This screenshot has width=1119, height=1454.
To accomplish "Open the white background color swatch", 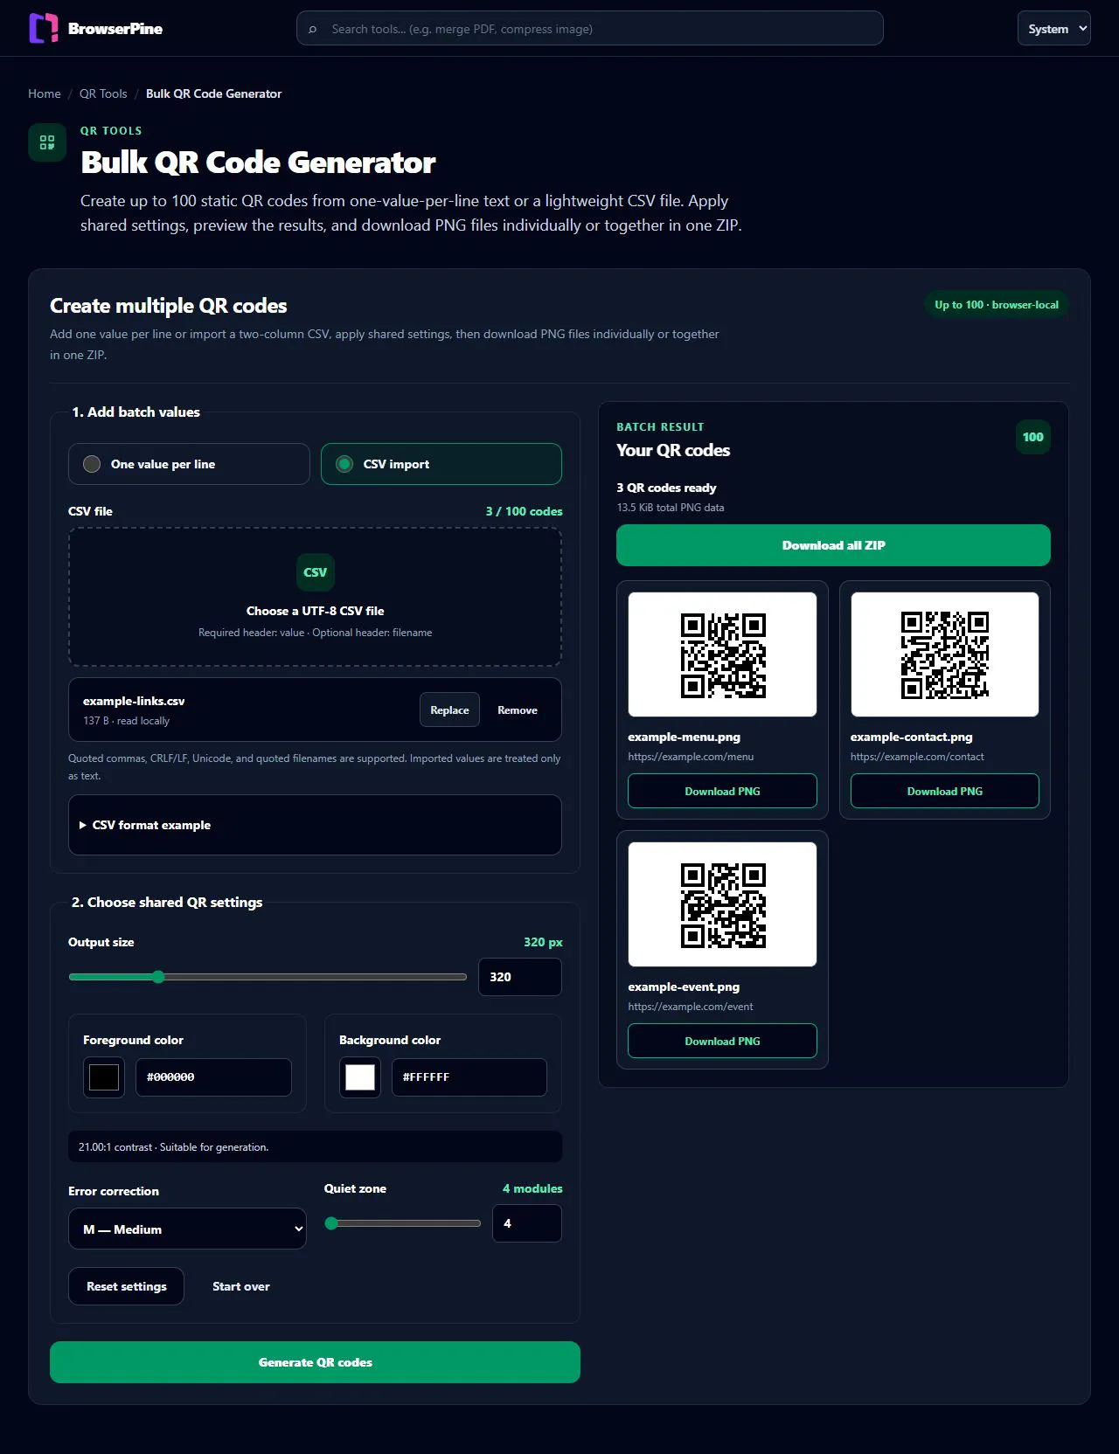I will pyautogui.click(x=360, y=1077).
